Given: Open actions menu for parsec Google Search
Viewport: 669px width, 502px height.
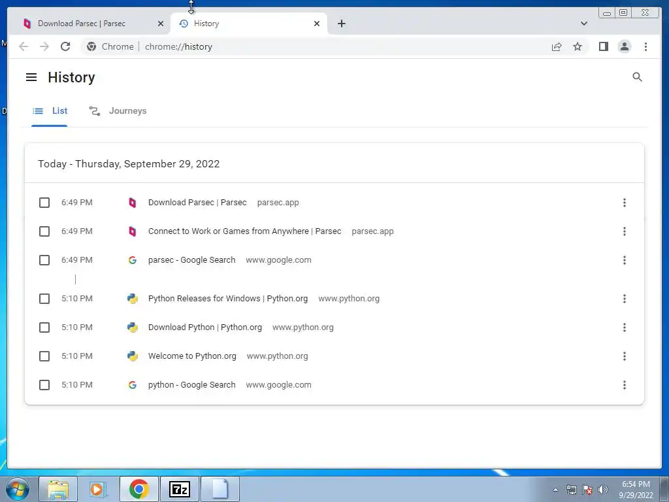Looking at the screenshot, I should [x=624, y=260].
